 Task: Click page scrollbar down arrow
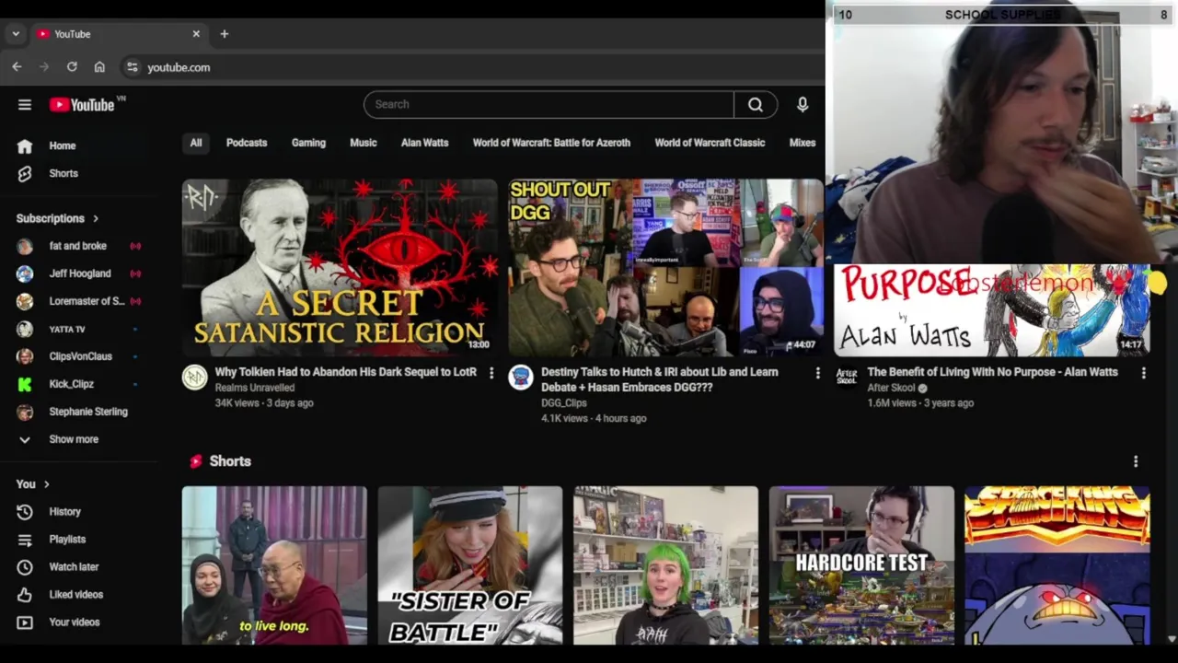[x=1172, y=638]
